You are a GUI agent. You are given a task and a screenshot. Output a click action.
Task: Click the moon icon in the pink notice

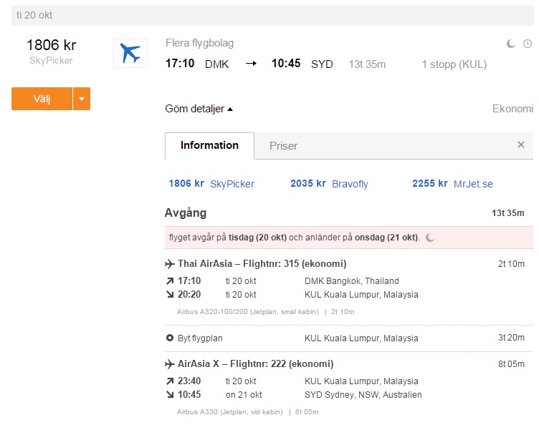click(x=430, y=238)
